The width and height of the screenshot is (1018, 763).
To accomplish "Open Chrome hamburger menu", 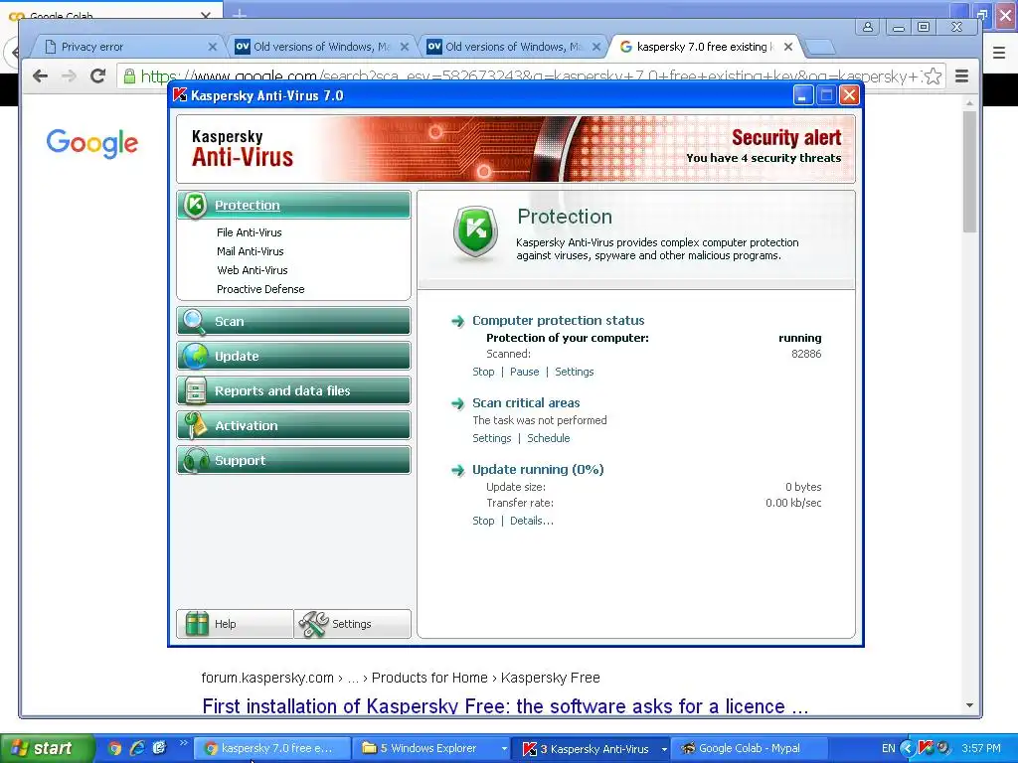I will coord(962,76).
